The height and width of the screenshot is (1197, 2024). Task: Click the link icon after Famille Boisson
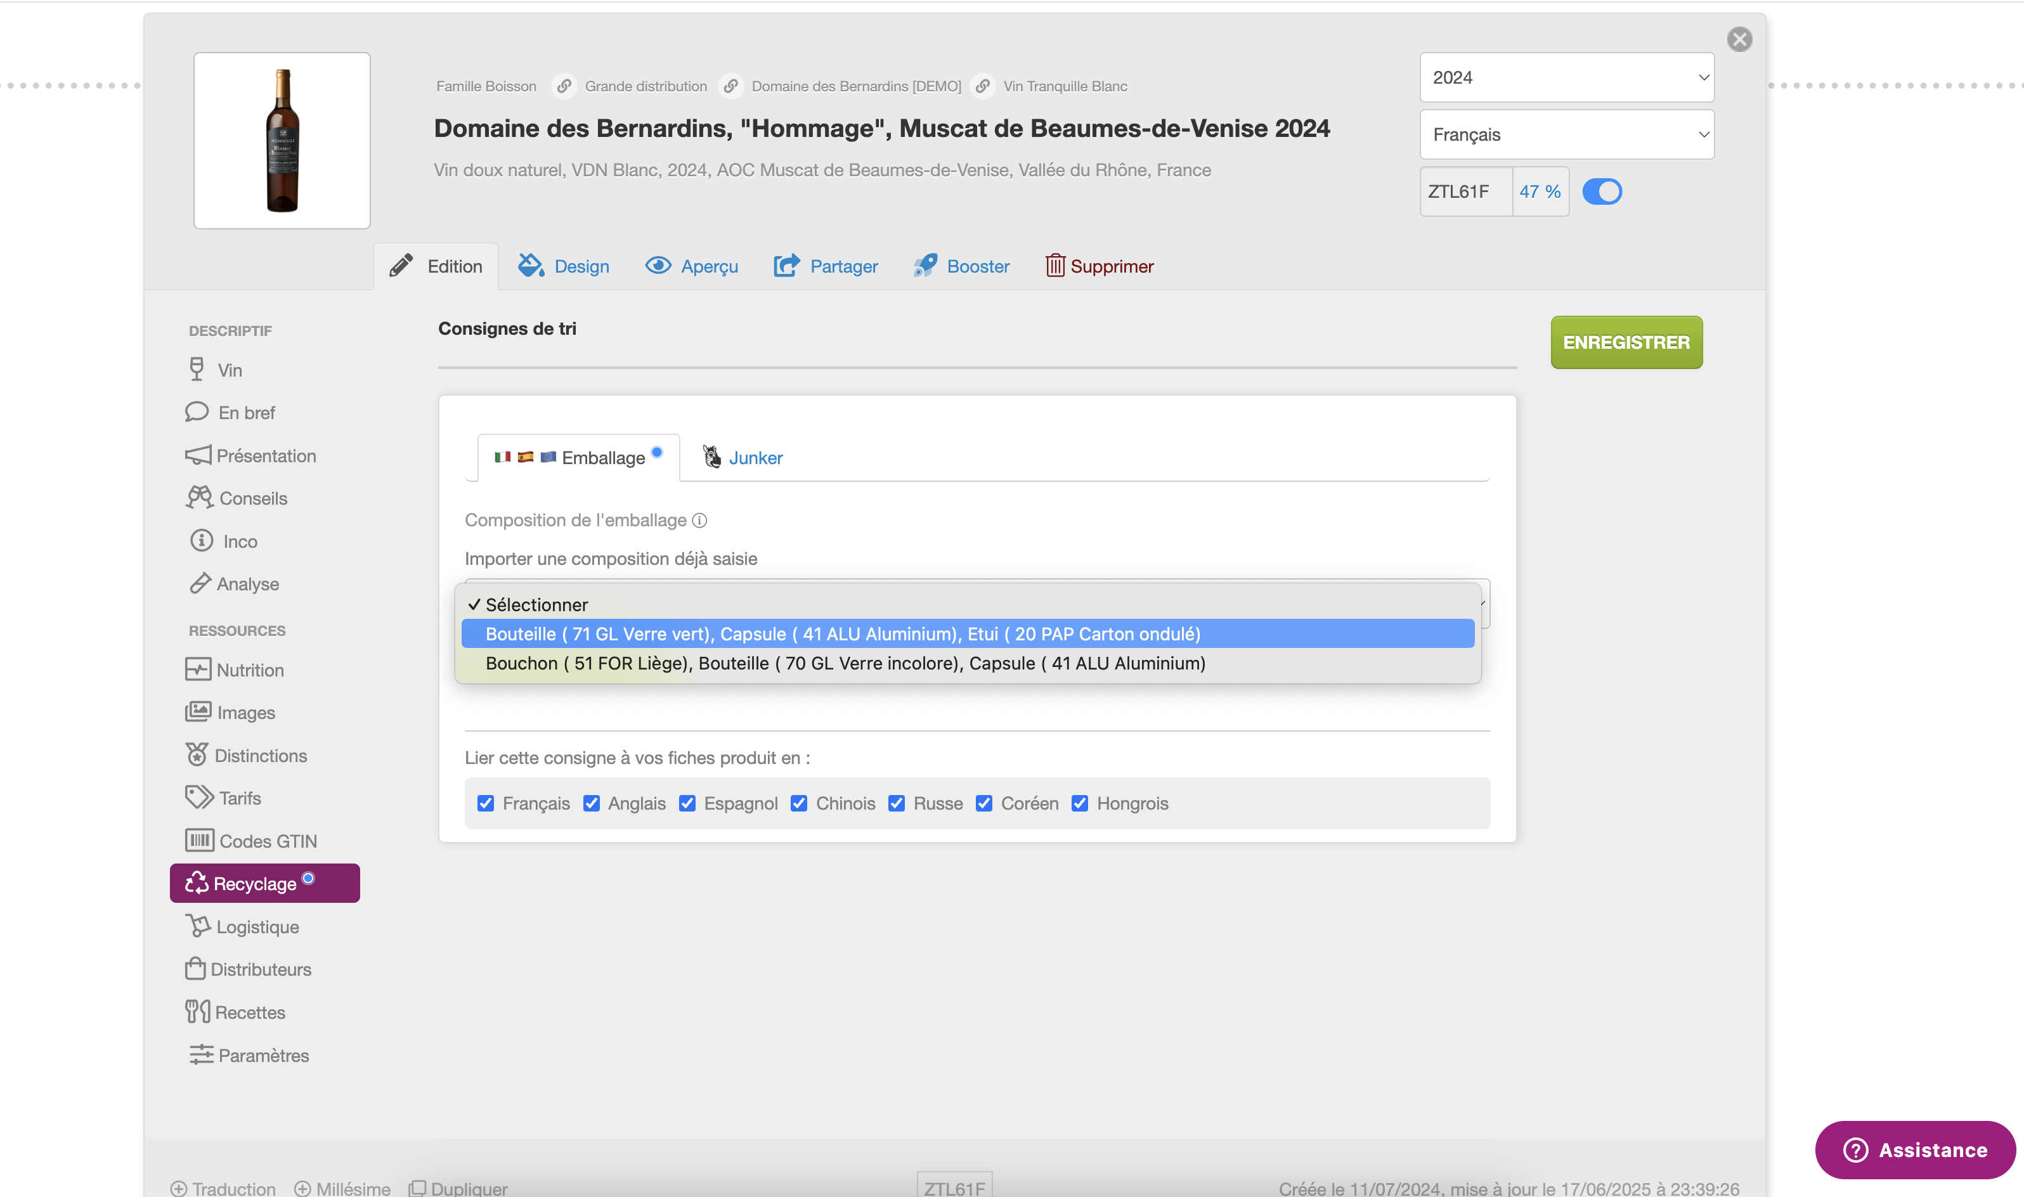click(564, 86)
